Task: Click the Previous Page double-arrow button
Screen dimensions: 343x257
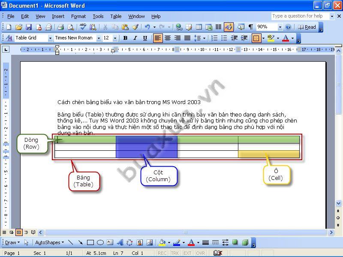Action: click(338, 211)
